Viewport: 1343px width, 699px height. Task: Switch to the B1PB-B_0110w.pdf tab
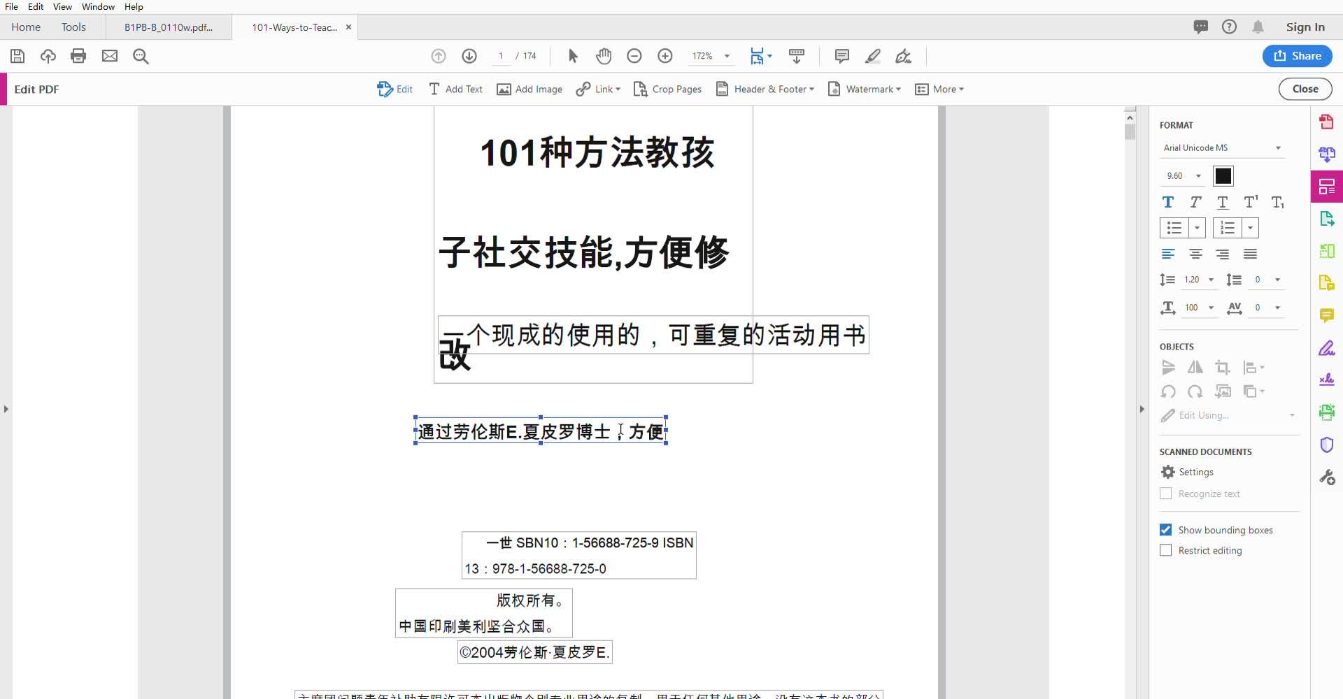169,27
